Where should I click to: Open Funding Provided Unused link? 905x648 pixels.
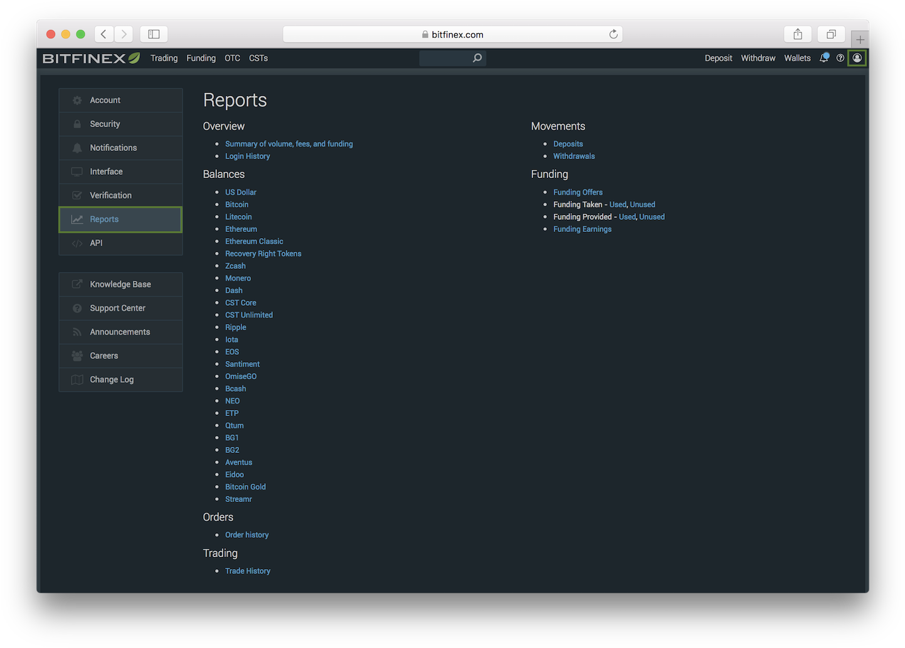click(x=652, y=217)
